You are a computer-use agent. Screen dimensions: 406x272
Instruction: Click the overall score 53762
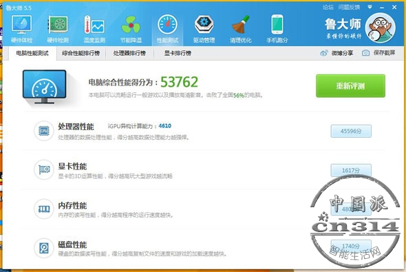(179, 82)
